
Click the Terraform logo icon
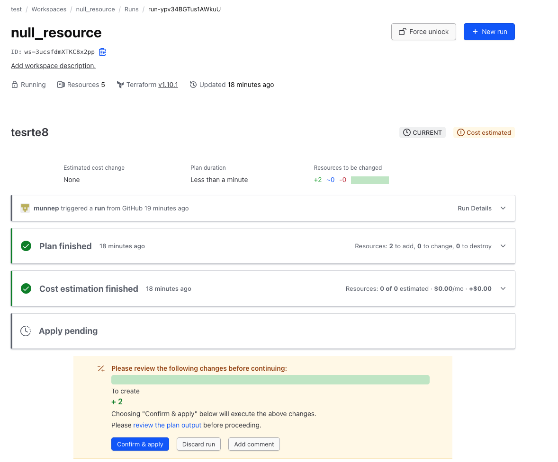[x=120, y=85]
